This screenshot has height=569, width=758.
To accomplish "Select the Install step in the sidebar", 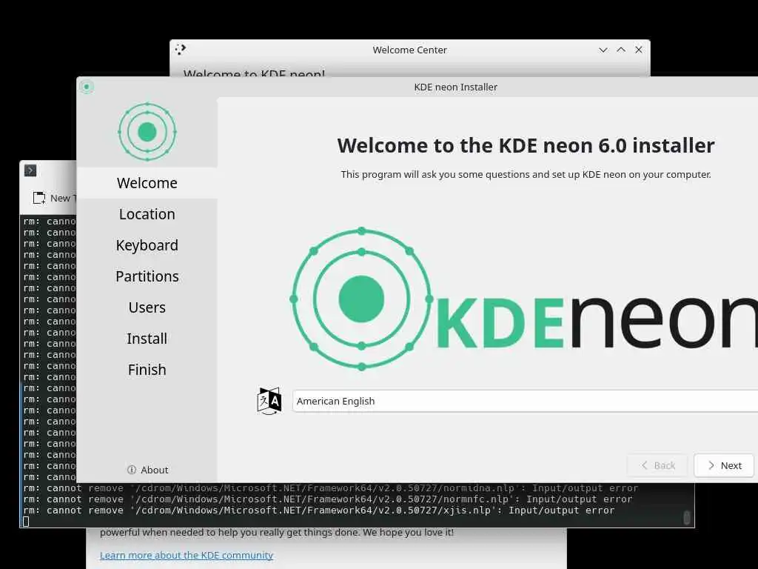I will coord(147,339).
